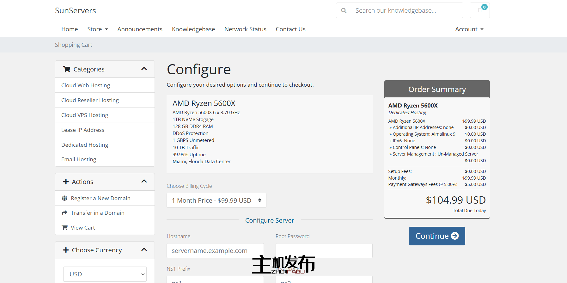Click the cart icon beside View Cart
Screen dimensions: 567x283
click(65, 228)
